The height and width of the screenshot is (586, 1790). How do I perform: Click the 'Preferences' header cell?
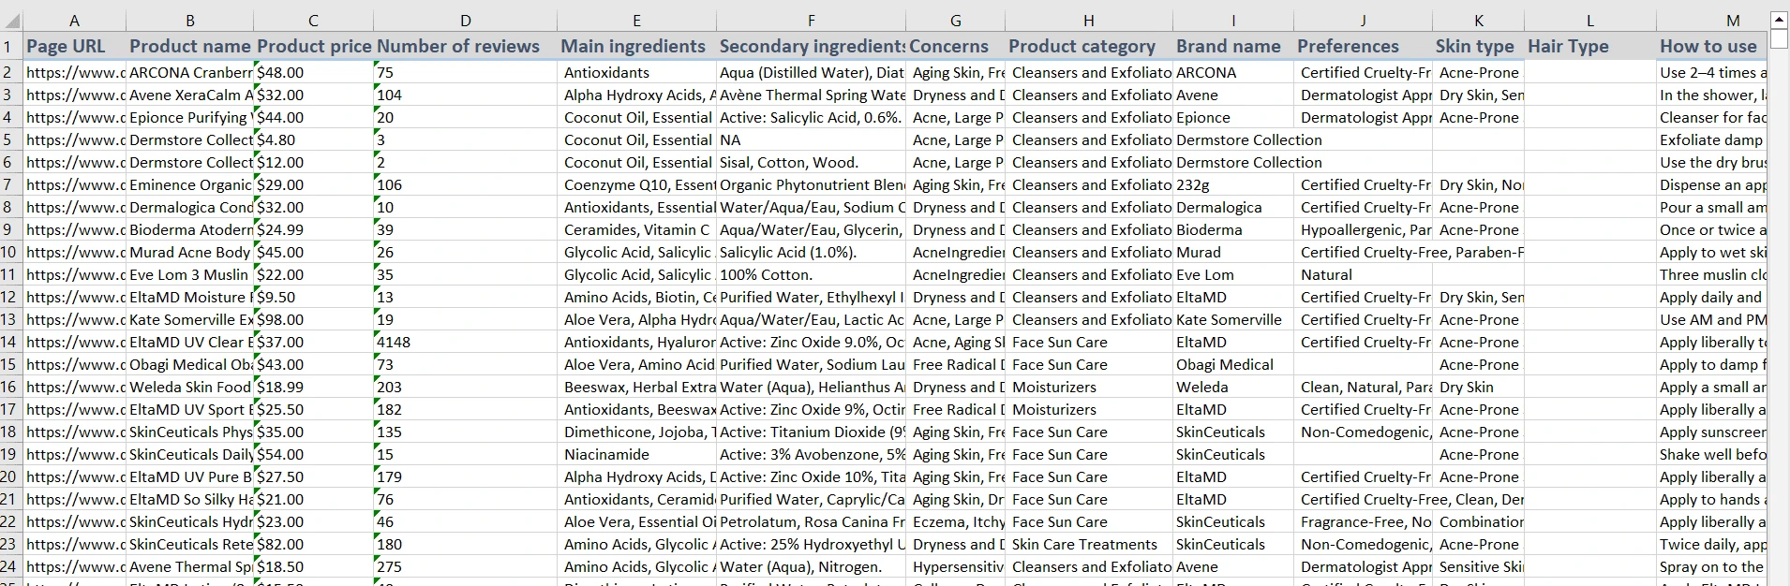(x=1363, y=46)
